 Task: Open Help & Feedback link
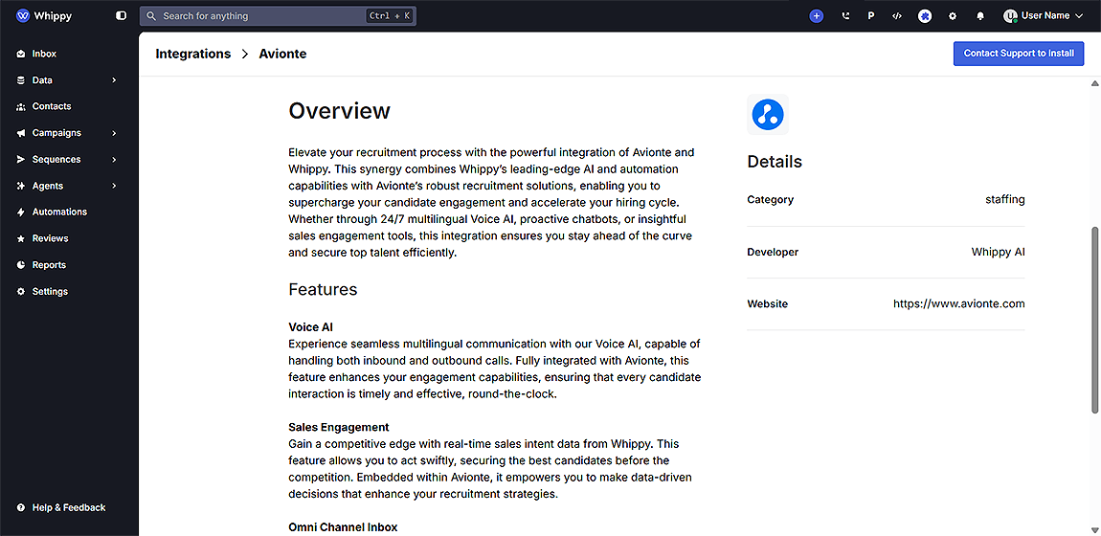point(69,507)
